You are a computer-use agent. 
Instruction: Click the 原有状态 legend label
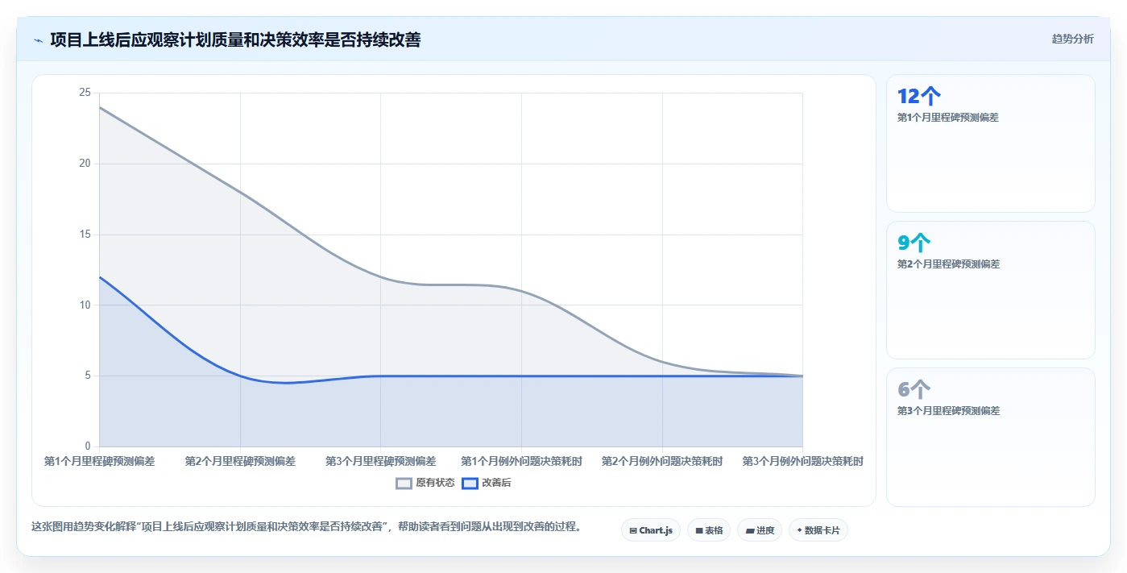click(435, 483)
